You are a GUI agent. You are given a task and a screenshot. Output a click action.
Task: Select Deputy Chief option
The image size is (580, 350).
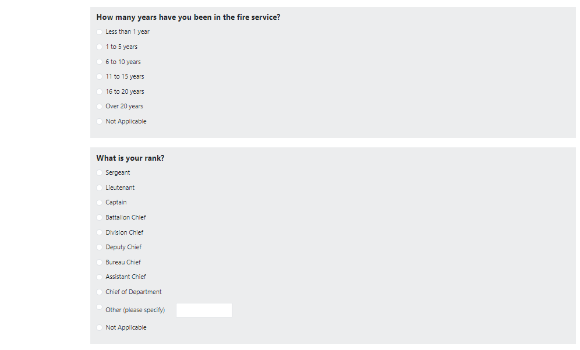point(100,247)
